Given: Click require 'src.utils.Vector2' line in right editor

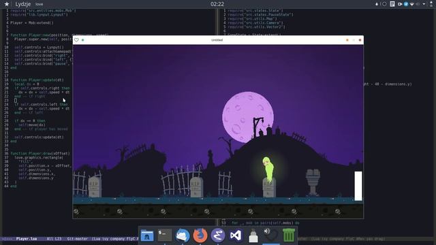Looking at the screenshot, I should [x=256, y=27].
